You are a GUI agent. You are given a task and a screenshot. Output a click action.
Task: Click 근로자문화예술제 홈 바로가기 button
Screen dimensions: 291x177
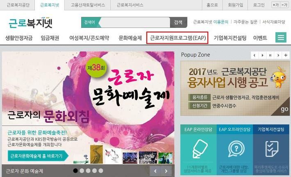pyautogui.click(x=38, y=156)
